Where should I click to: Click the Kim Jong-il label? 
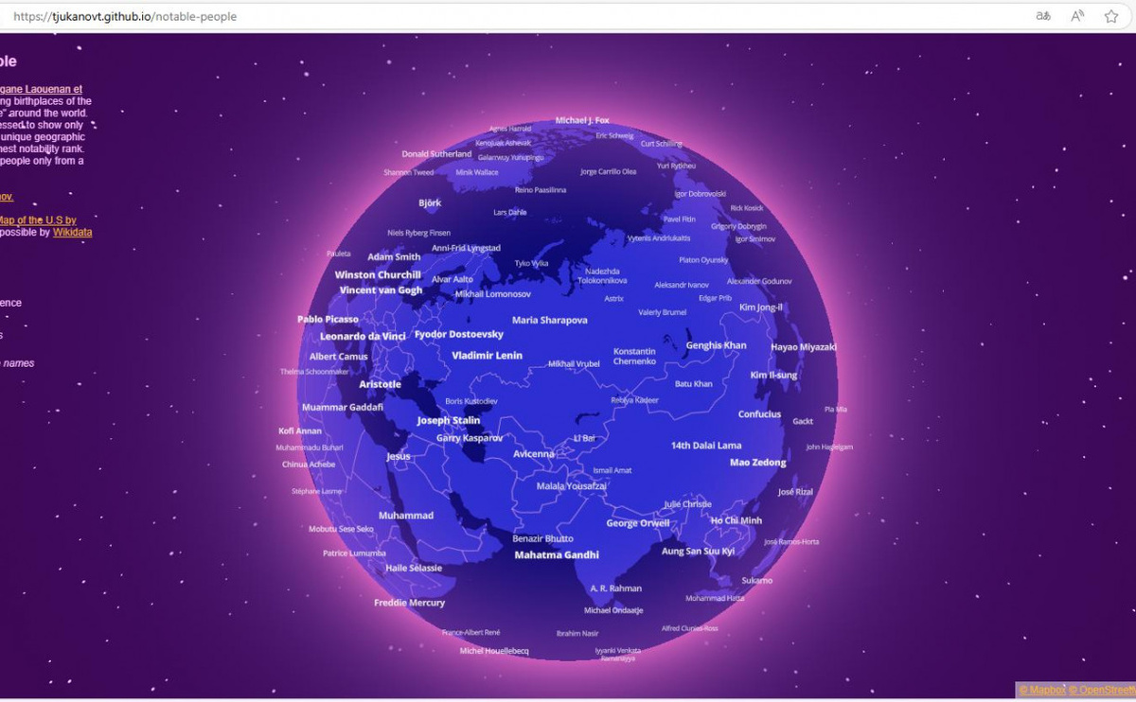click(x=761, y=307)
